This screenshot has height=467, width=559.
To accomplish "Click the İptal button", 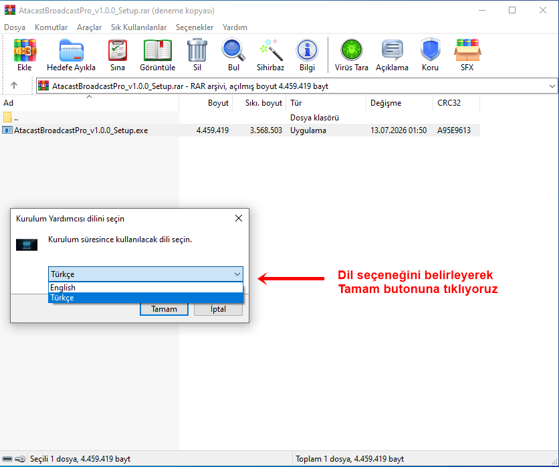I will click(218, 309).
